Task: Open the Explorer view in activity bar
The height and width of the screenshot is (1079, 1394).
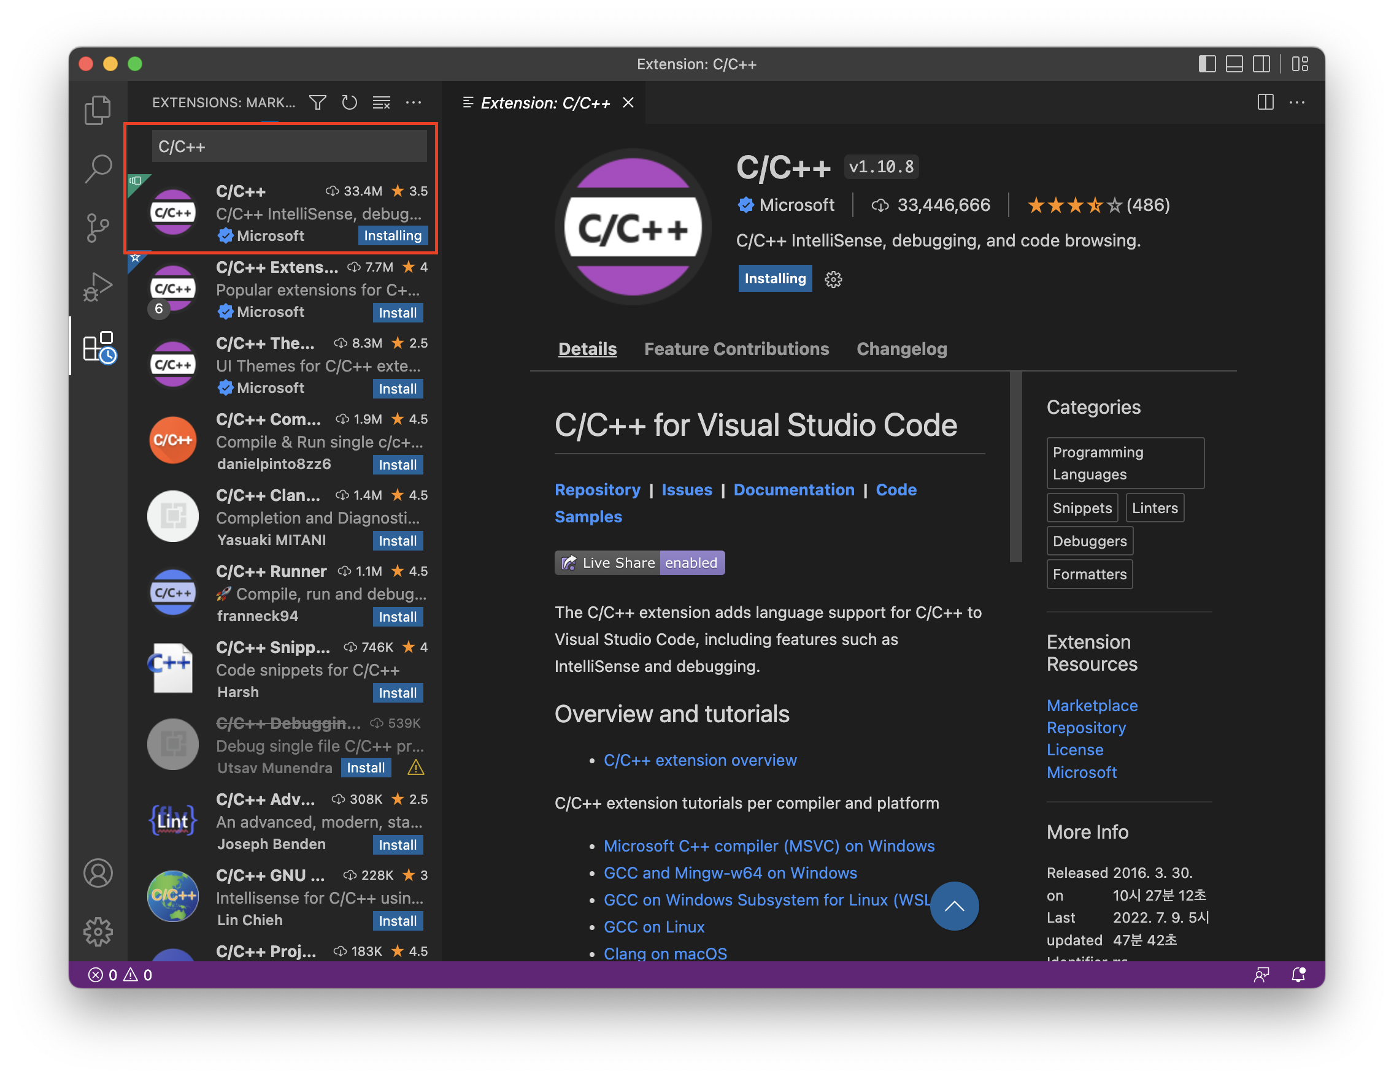Action: (x=98, y=110)
